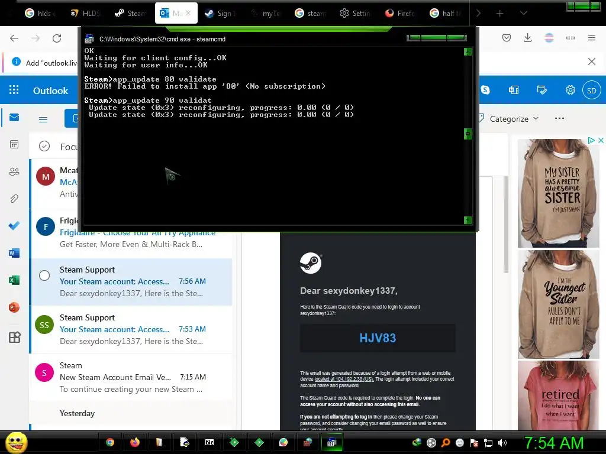Open New Steam Account Email Verification message

(131, 377)
